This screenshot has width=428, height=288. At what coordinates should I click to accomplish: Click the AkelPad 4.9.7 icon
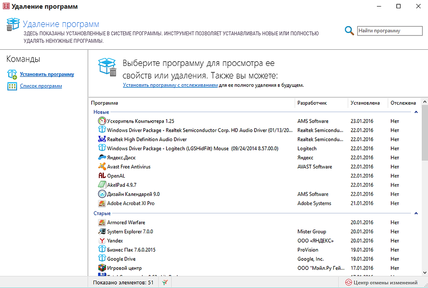coord(102,185)
